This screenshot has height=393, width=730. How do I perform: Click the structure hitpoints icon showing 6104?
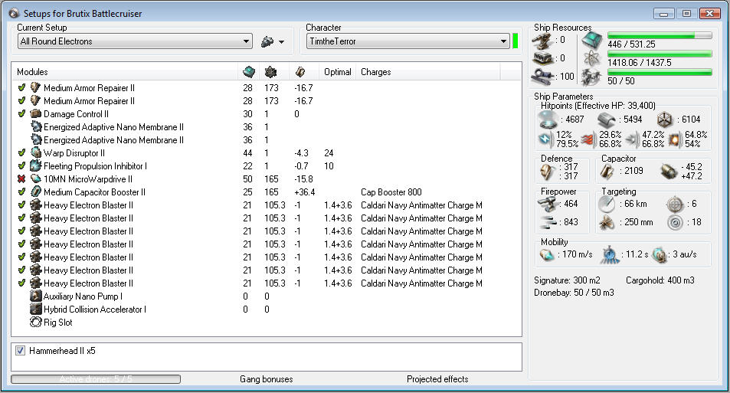665,120
